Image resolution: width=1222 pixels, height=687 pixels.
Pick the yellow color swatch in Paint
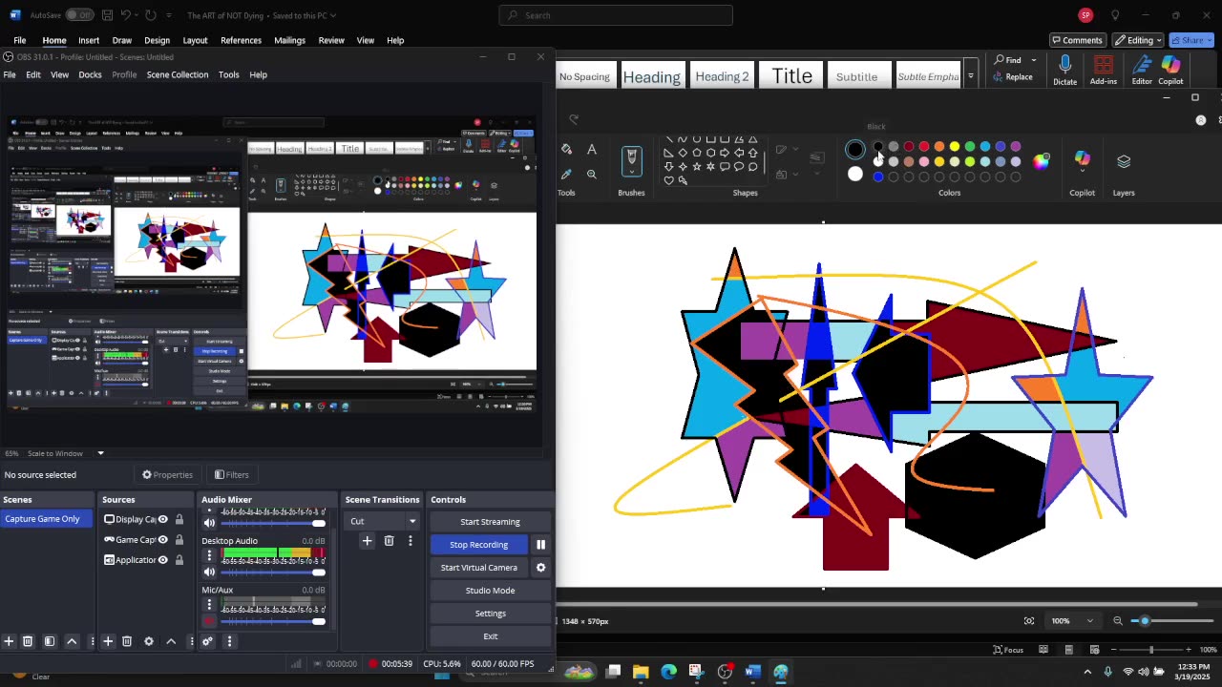955,147
